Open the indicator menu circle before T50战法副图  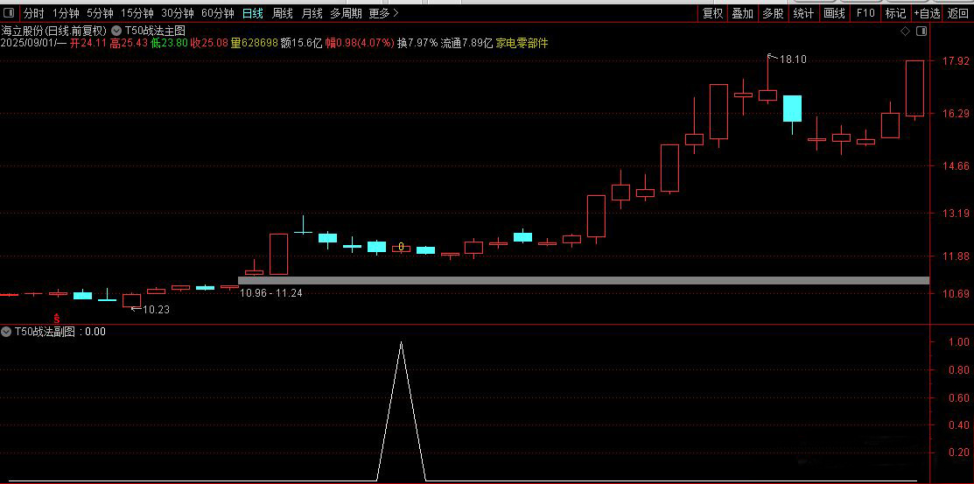tap(7, 332)
